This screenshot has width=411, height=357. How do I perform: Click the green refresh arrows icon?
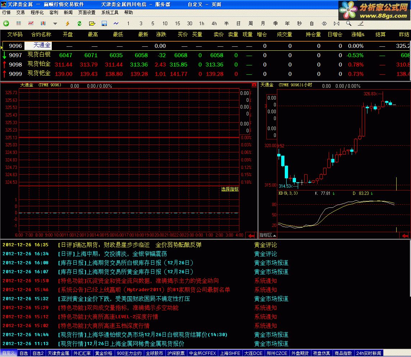[79, 24]
